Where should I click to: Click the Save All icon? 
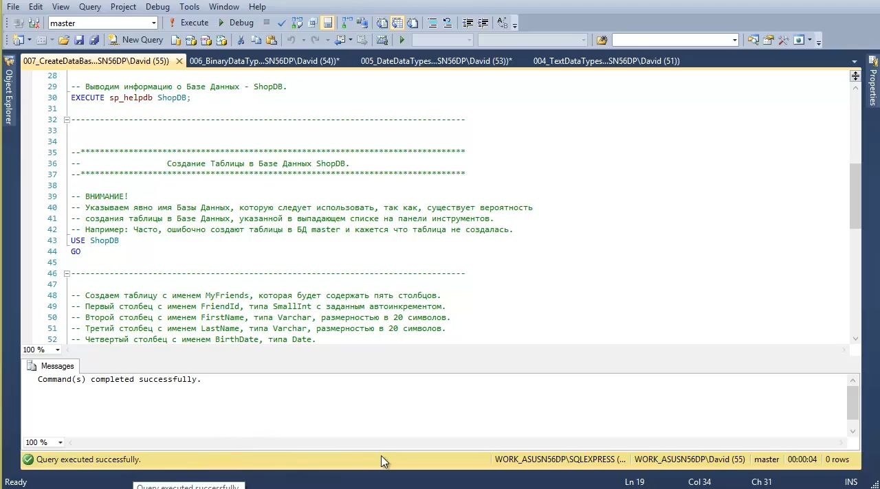point(94,40)
